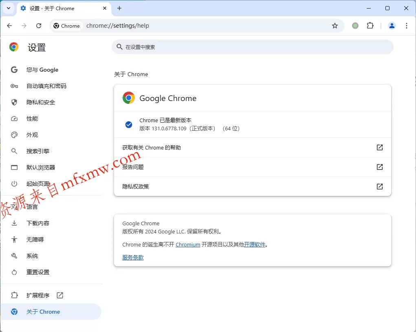Click the green circular extension icon
The height and width of the screenshot is (332, 416).
[355, 26]
